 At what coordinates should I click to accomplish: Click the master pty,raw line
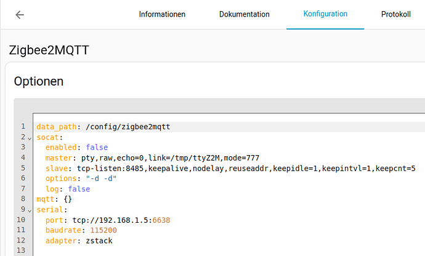[x=152, y=158]
